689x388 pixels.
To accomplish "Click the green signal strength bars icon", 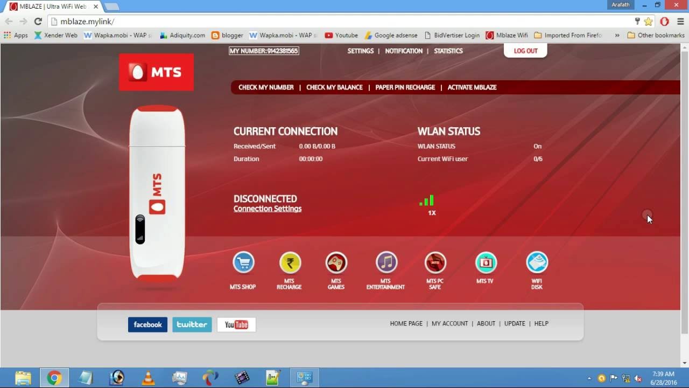I will pyautogui.click(x=427, y=200).
